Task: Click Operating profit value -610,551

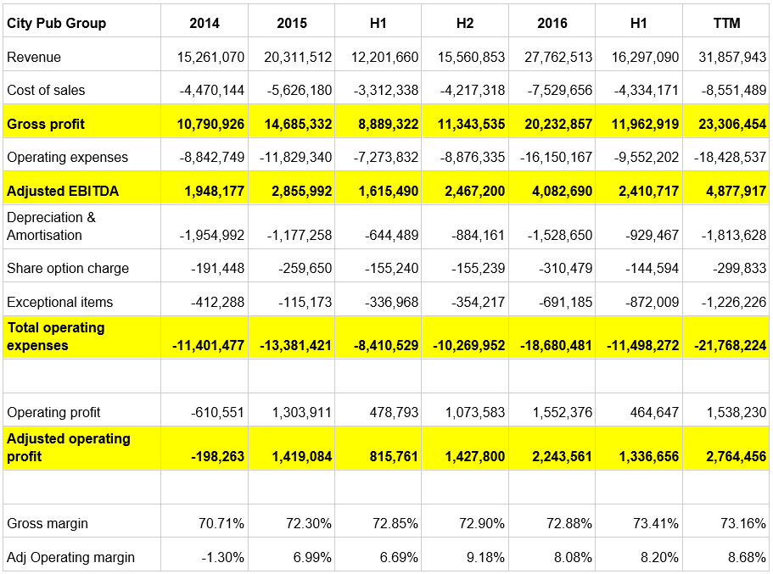Action: tap(217, 412)
